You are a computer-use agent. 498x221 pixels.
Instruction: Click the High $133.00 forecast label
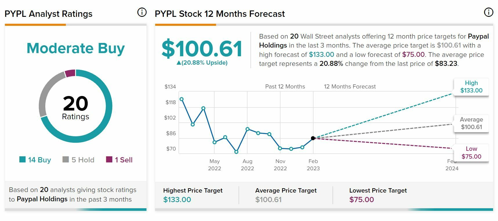tap(471, 87)
